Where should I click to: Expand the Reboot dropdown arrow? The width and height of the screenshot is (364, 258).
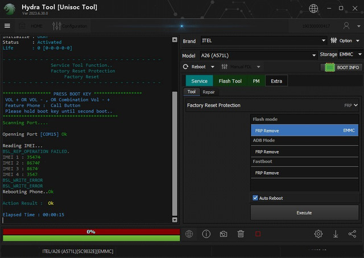coord(212,67)
